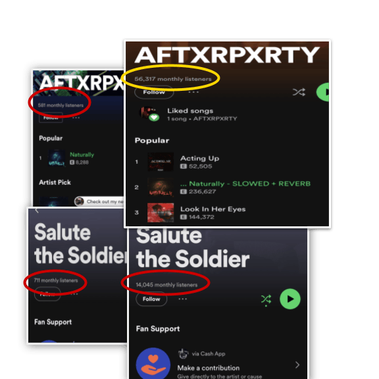Play Salute the Soldier with green play button
This screenshot has width=379, height=379.
pos(290,299)
